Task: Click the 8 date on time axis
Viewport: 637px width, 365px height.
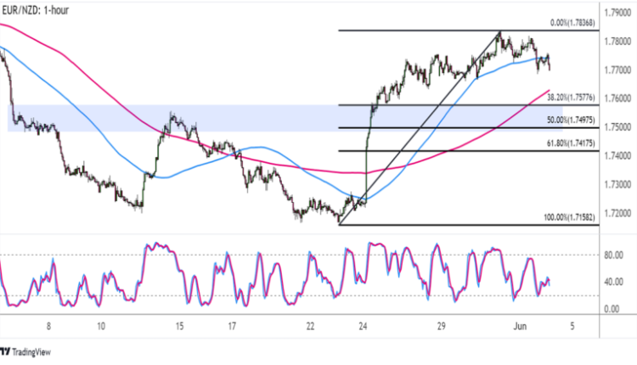Action: (x=49, y=326)
